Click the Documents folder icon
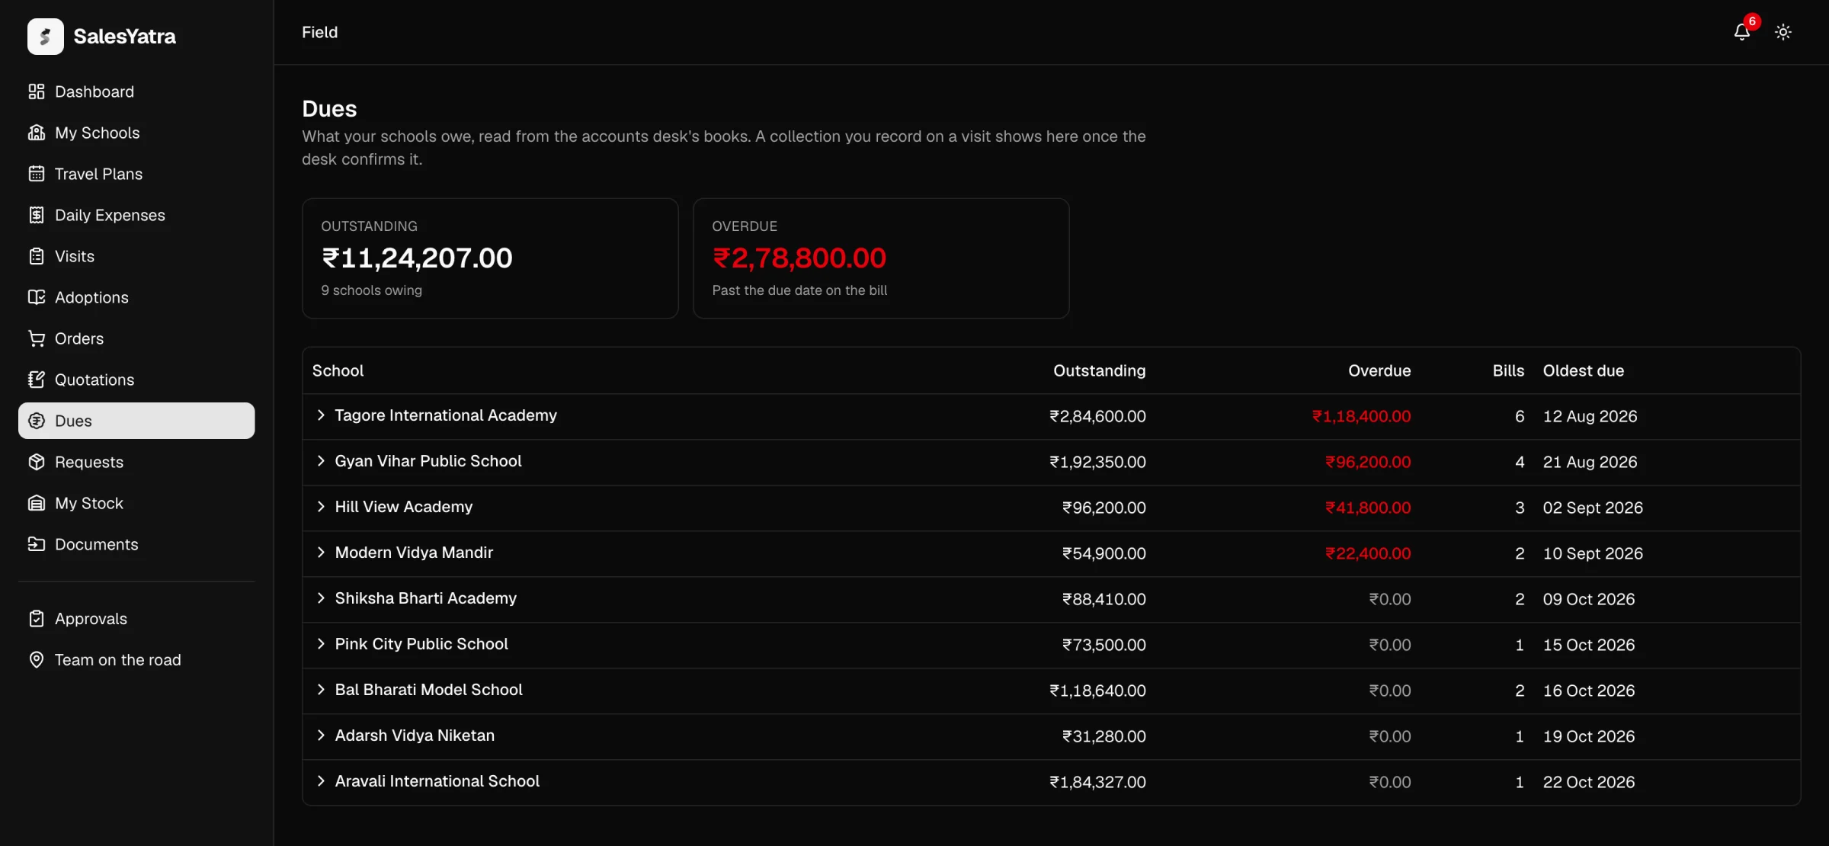Viewport: 1829px width, 846px height. pos(37,544)
